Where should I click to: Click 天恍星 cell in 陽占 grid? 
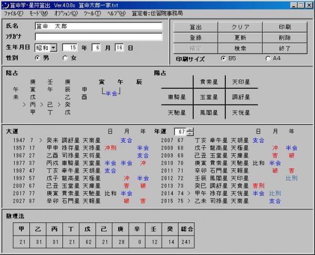(241, 113)
